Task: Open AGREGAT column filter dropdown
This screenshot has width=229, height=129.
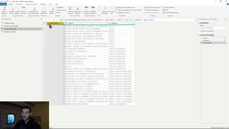Action: [x=133, y=23]
